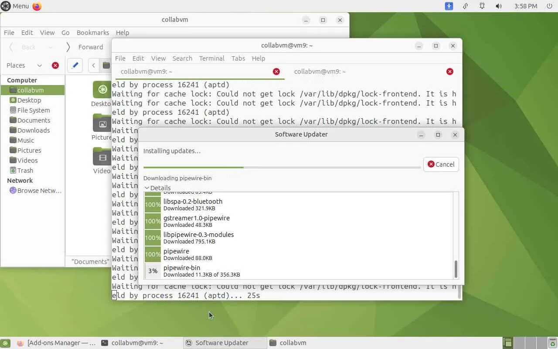Close the Places side pane with red X
The width and height of the screenshot is (558, 349).
coord(55,65)
